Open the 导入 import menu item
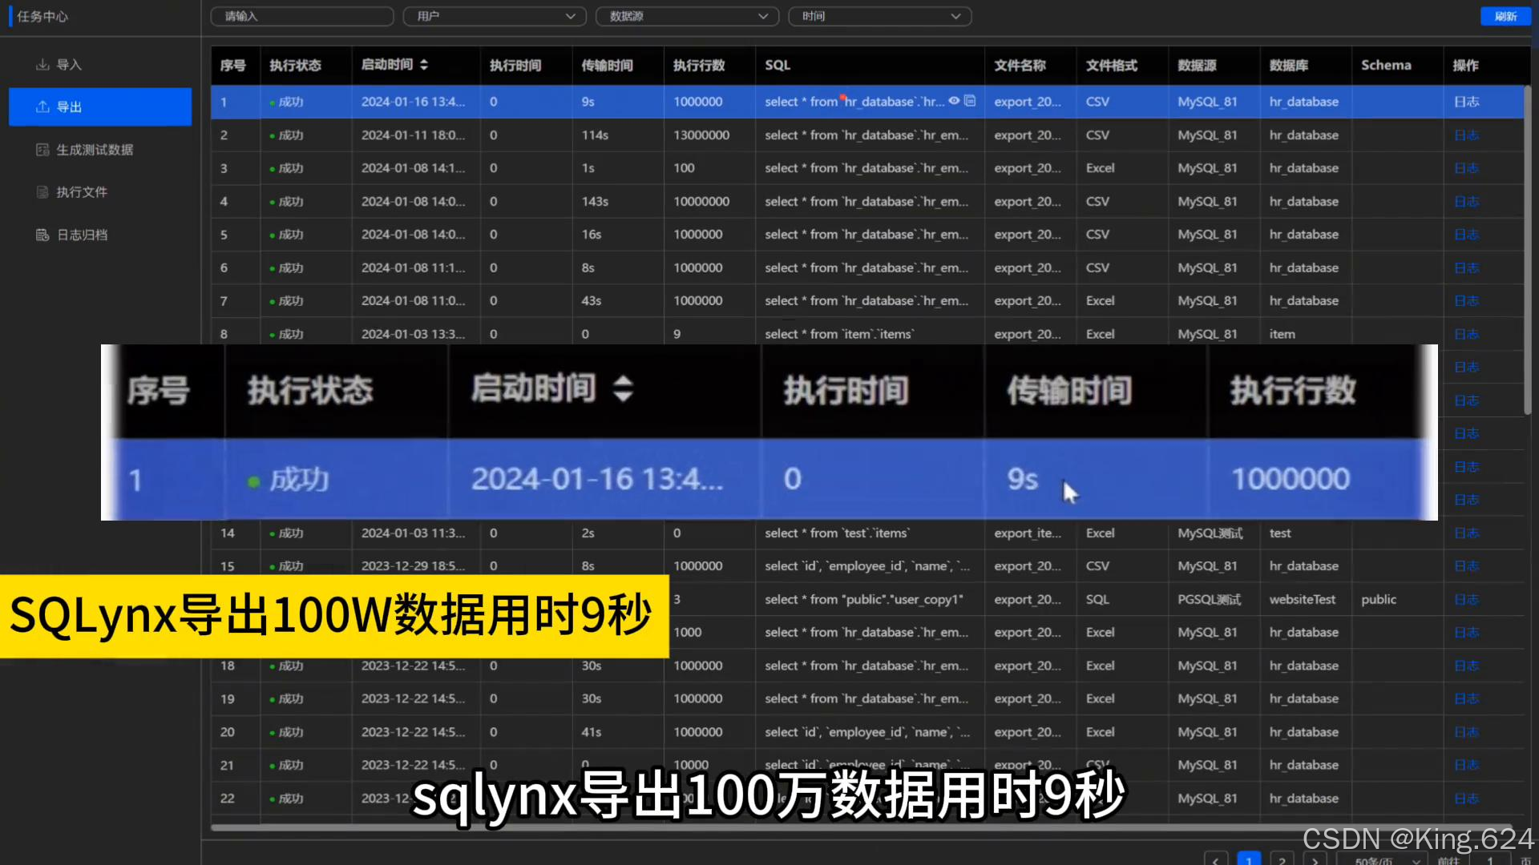This screenshot has width=1539, height=865. [x=69, y=65]
